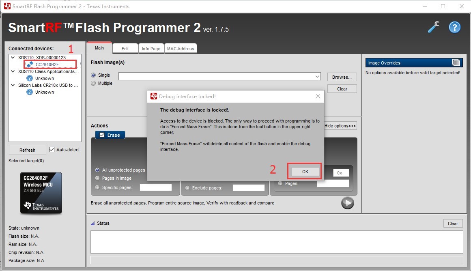Clear the flash image selection

pos(342,88)
